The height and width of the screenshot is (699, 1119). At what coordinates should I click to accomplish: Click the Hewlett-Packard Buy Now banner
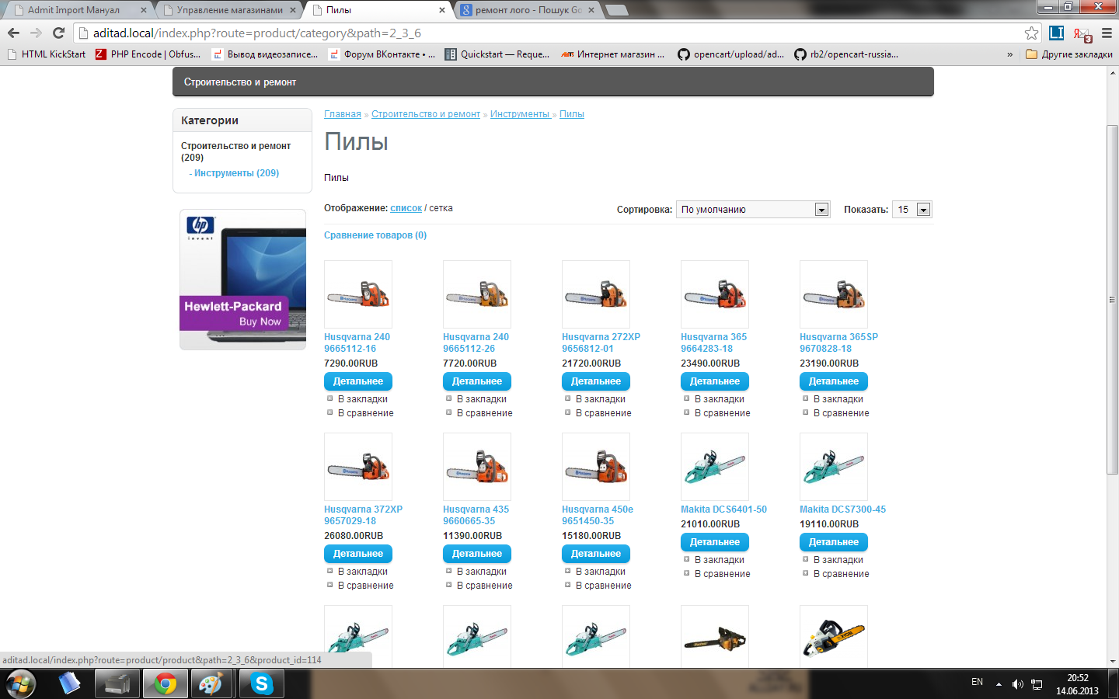[x=242, y=280]
